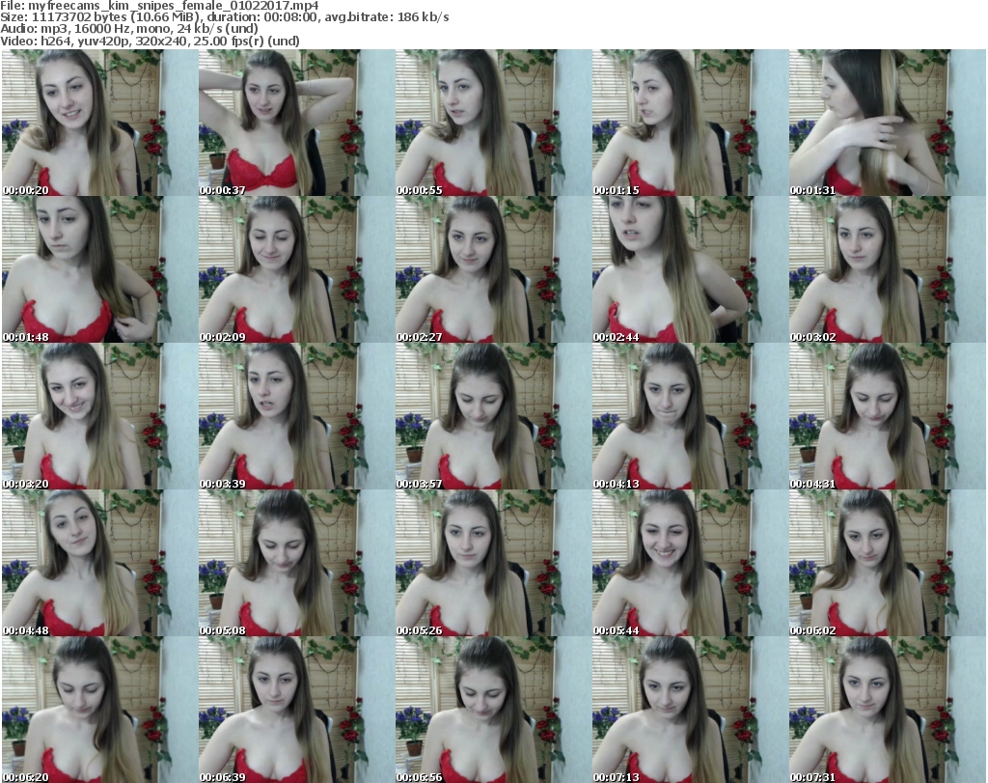Select the last thumbnail at 00:07:31
Image resolution: width=988 pixels, height=783 pixels.
tap(888, 710)
